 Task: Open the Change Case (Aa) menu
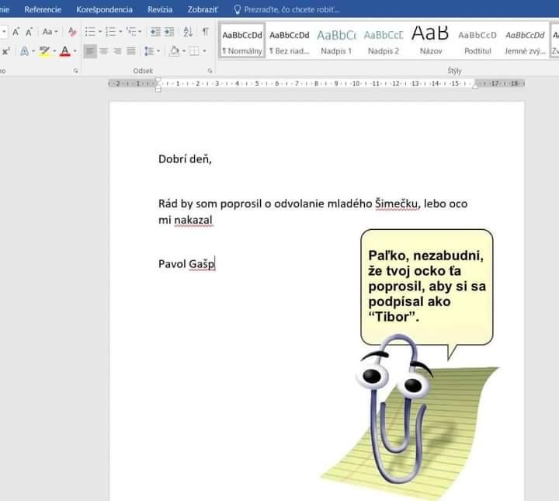[50, 32]
